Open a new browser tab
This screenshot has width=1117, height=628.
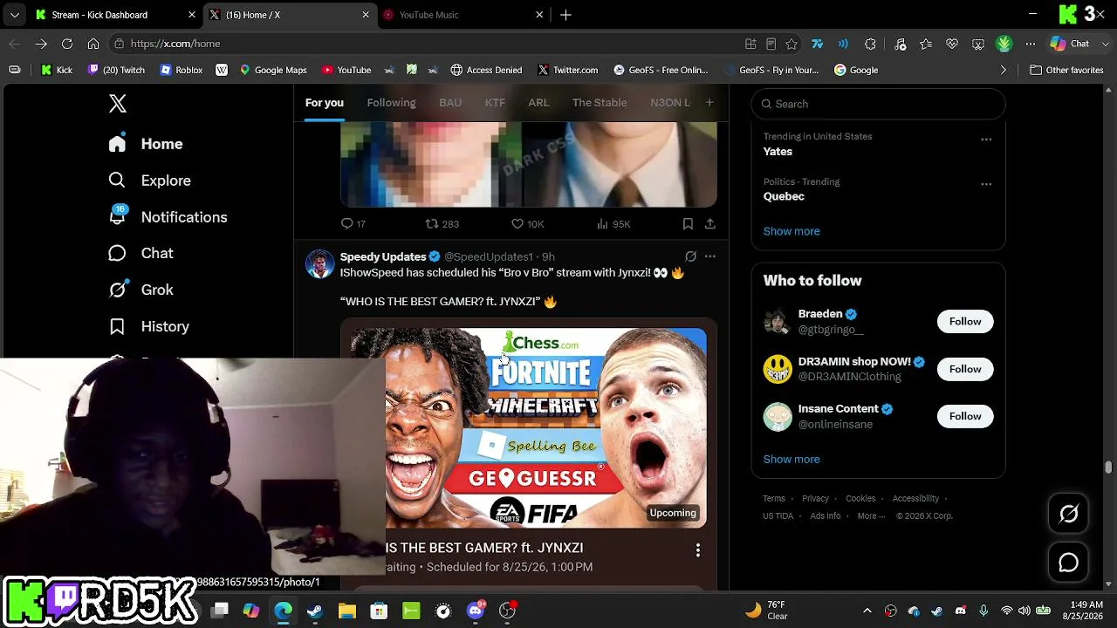565,15
